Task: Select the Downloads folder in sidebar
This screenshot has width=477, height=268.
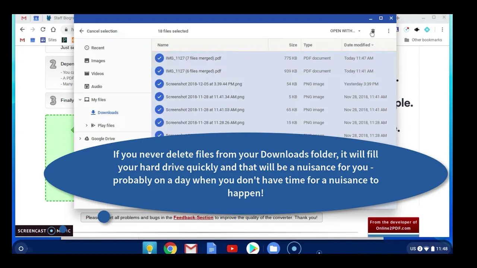Action: click(105, 112)
